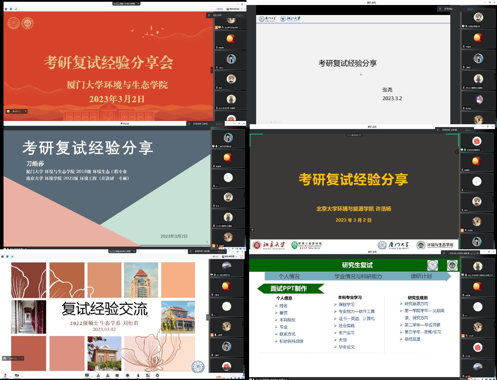Viewport: 497px width, 380px height.
Task: Collapse the participant panel beside the red title slide
Action: point(212,70)
